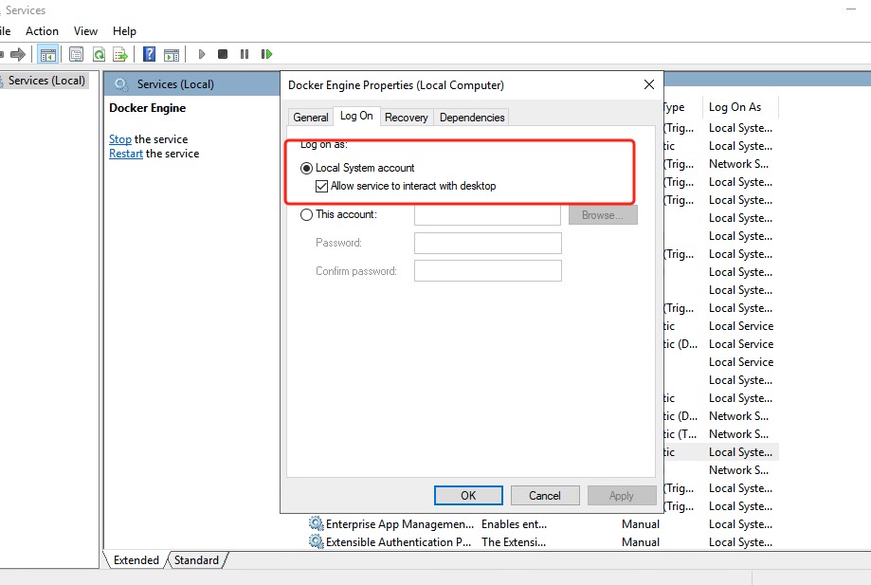Click the Apply button
The height and width of the screenshot is (585, 871).
point(621,496)
